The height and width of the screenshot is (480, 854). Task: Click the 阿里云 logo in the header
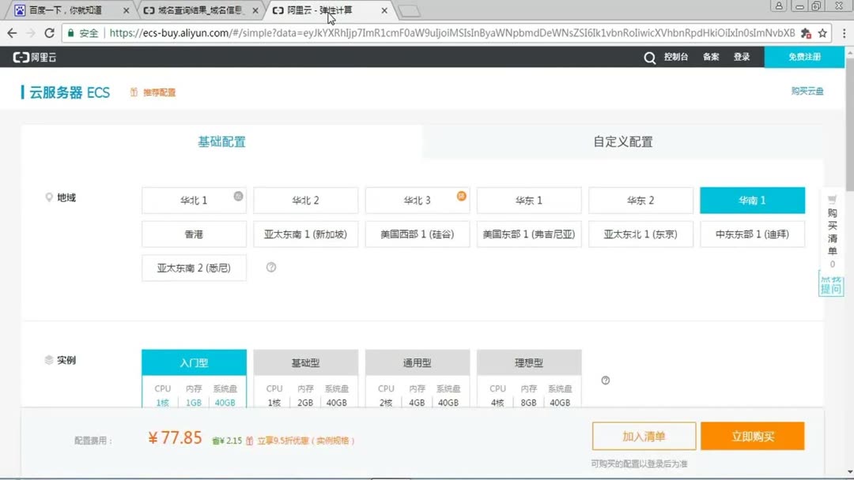point(36,57)
